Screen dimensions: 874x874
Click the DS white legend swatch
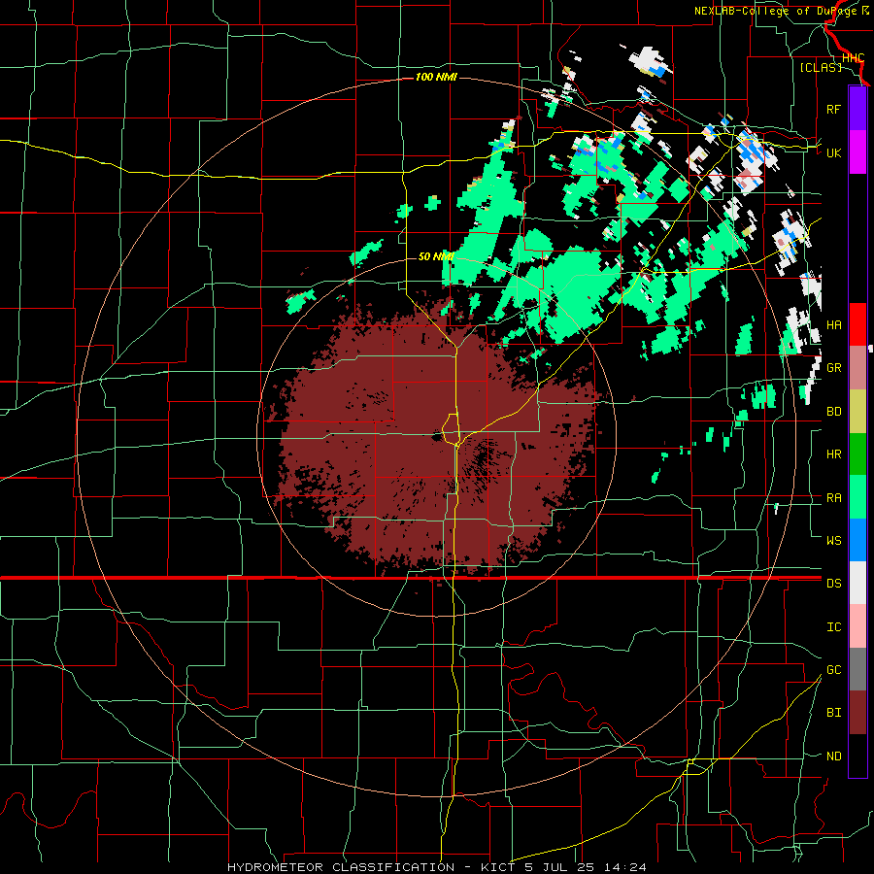pos(857,583)
